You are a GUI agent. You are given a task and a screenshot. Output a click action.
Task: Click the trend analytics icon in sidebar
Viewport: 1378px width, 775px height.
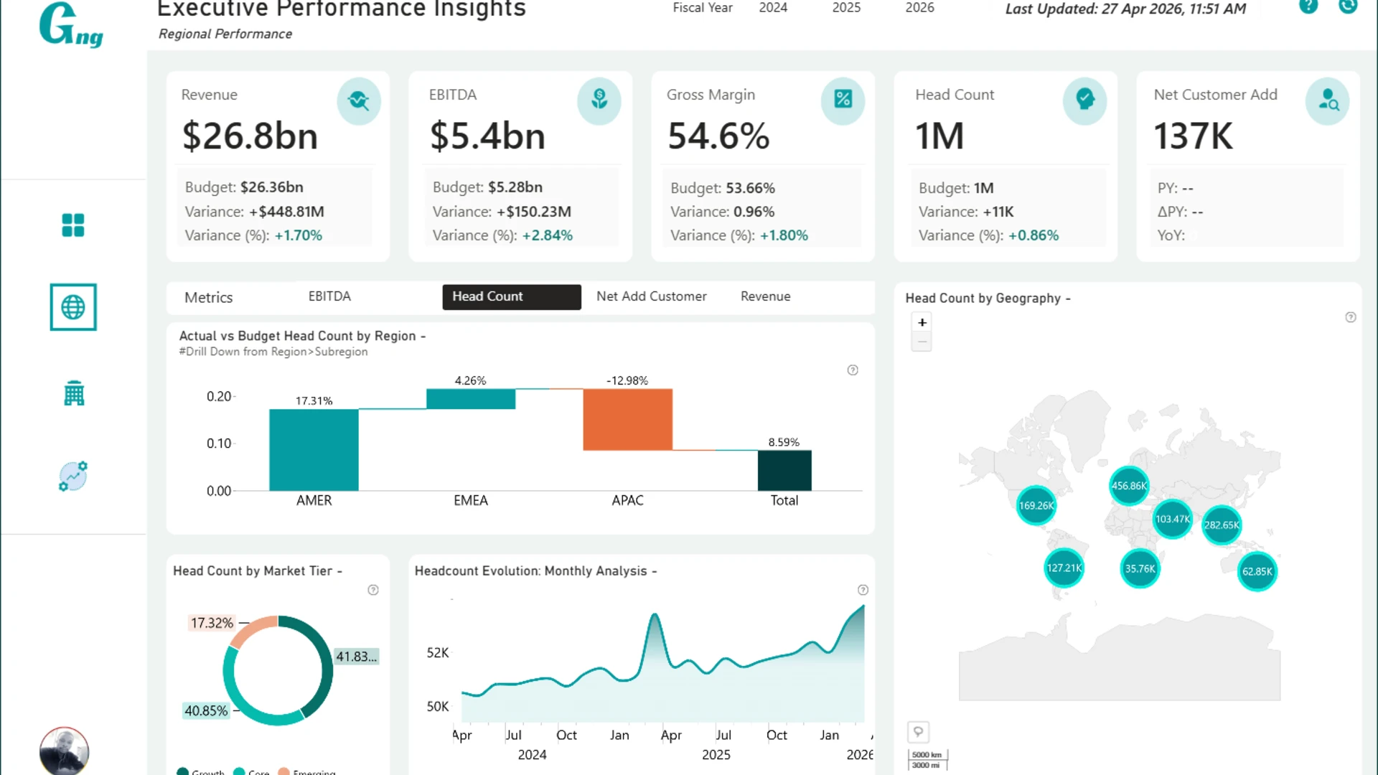[x=72, y=476]
